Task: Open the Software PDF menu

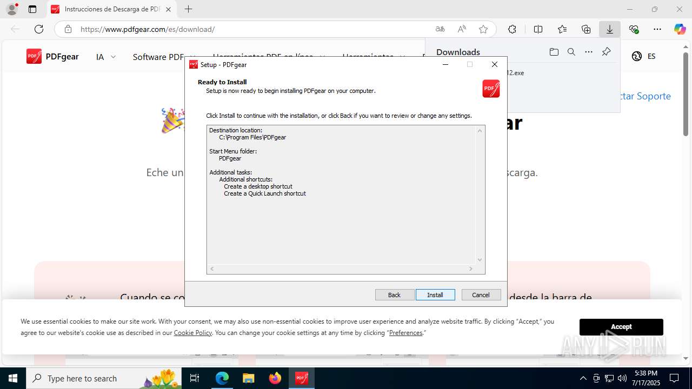Action: click(x=158, y=57)
